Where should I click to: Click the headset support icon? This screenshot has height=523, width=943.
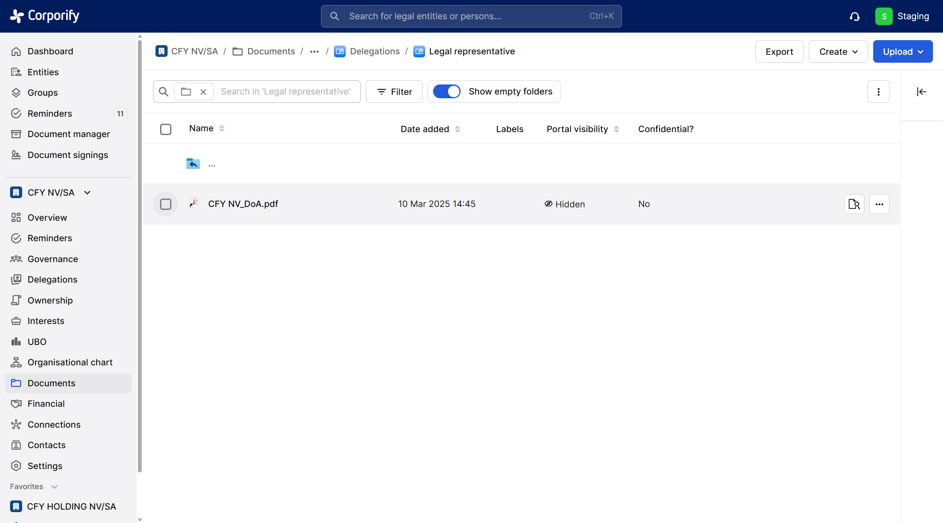[x=854, y=16]
